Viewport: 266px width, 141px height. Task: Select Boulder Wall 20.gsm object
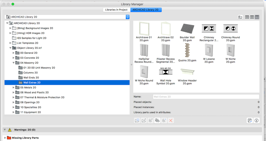pos(187,32)
